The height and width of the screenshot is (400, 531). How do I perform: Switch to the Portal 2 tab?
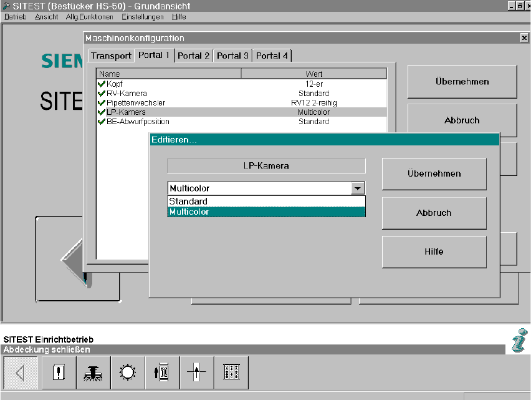tap(193, 56)
